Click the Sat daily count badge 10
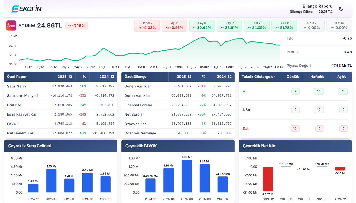This screenshot has height=203, width=356. pyautogui.click(x=295, y=129)
